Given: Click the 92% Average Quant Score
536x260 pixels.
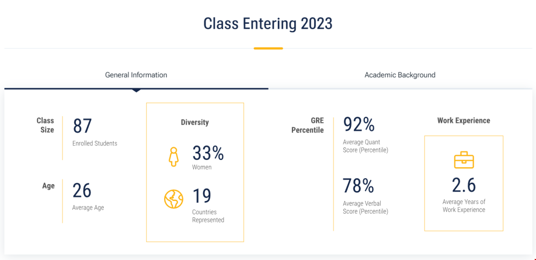Looking at the screenshot, I should tap(359, 125).
